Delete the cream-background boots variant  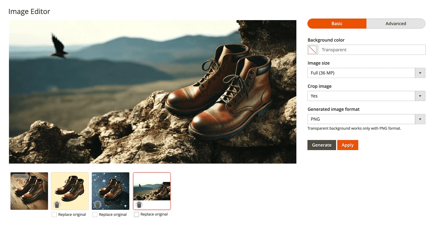57,205
